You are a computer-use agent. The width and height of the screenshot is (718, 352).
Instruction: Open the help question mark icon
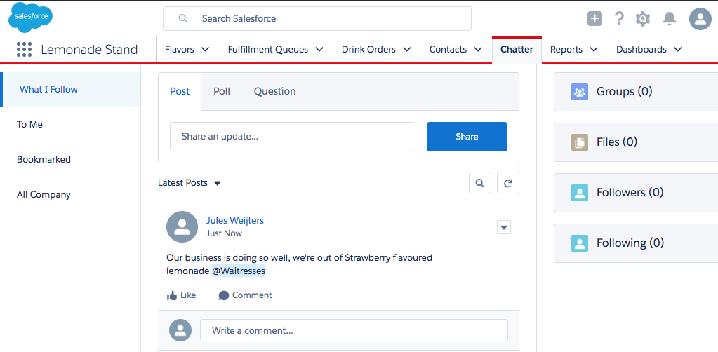coord(619,19)
